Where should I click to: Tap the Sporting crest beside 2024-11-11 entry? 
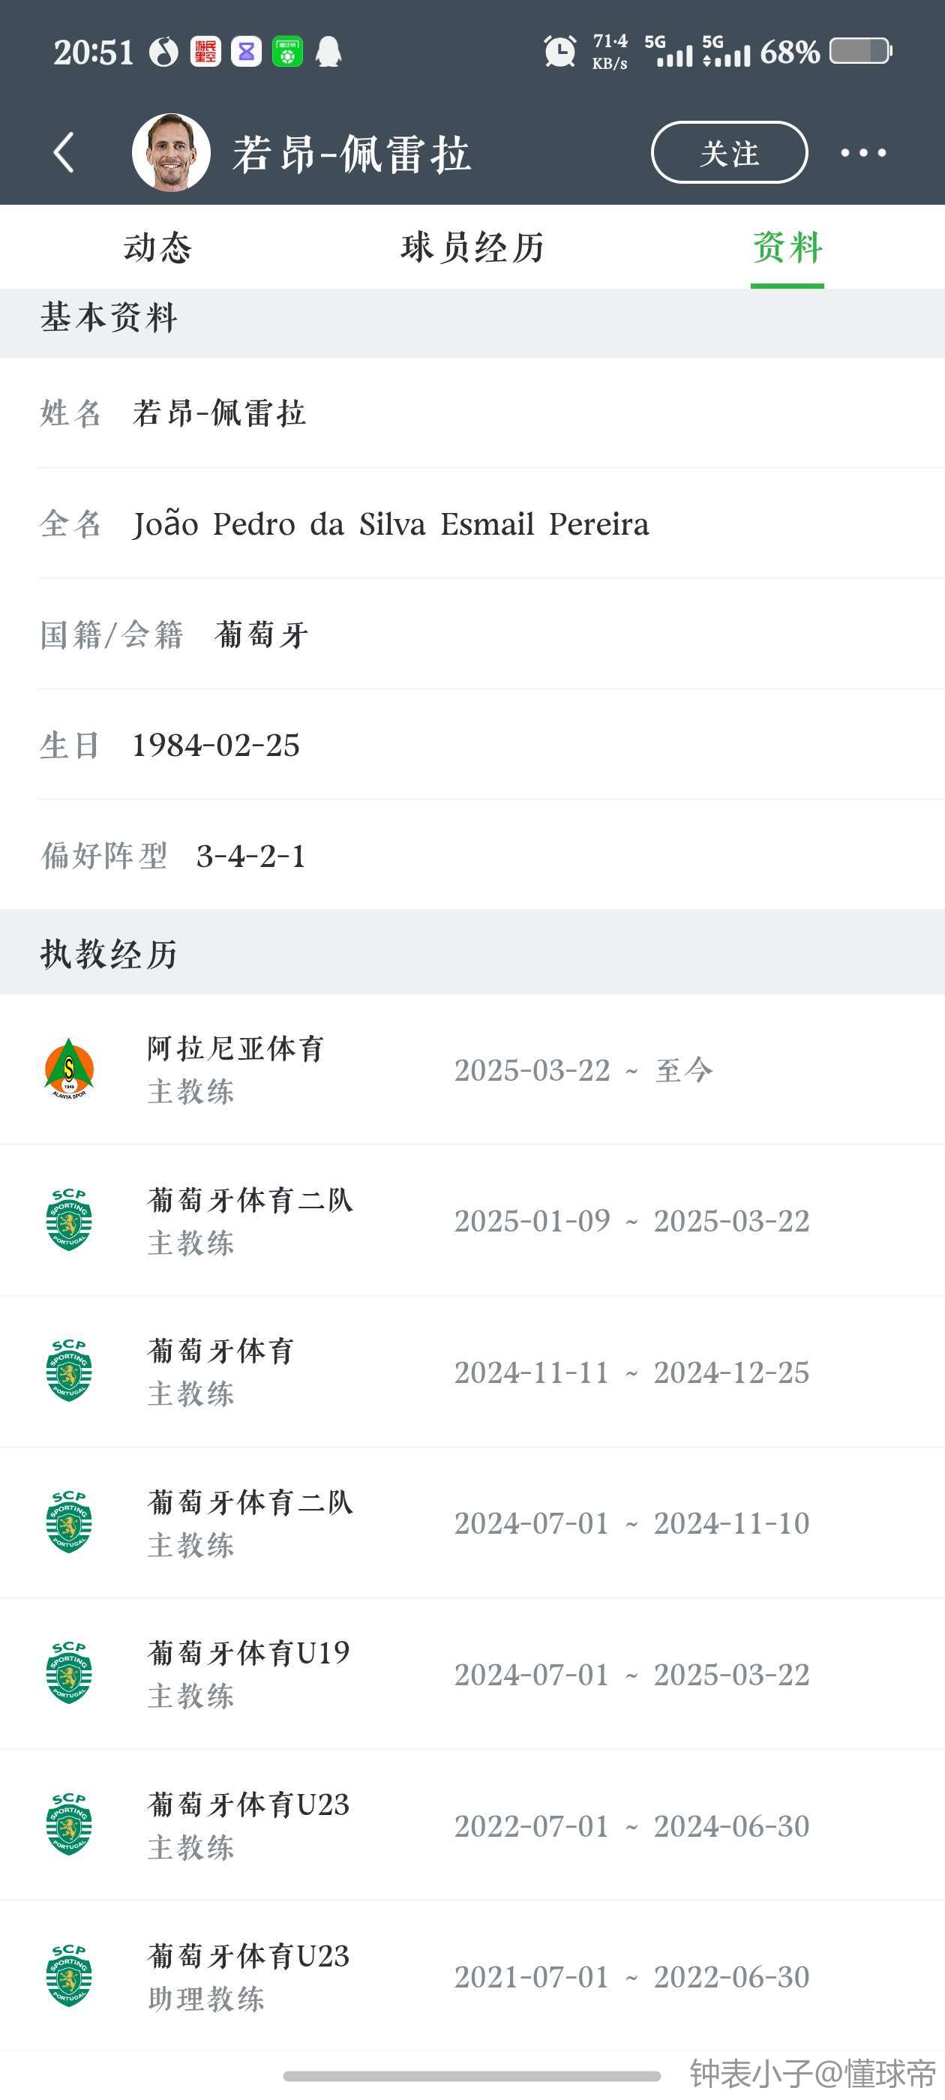(69, 1370)
